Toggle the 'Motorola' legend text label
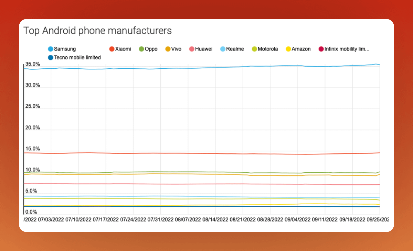Viewport: 413px width, 251px height. click(x=268, y=49)
